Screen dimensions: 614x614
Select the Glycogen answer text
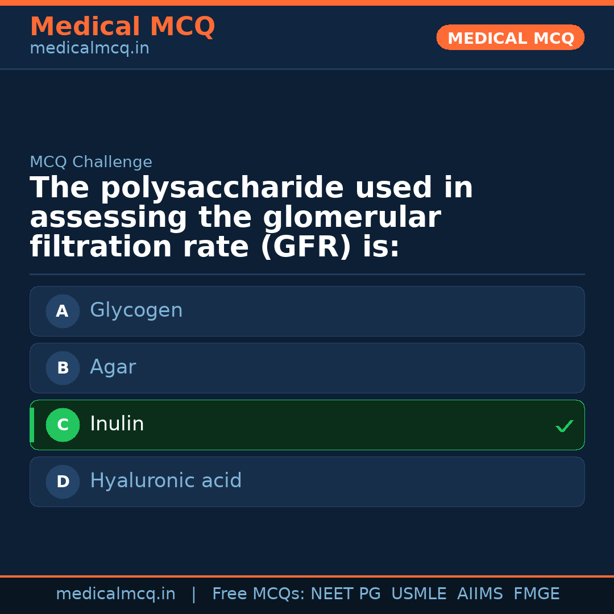136,310
